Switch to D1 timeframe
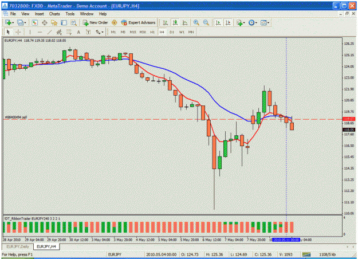Screen dimensions: 358x259 click(172, 32)
